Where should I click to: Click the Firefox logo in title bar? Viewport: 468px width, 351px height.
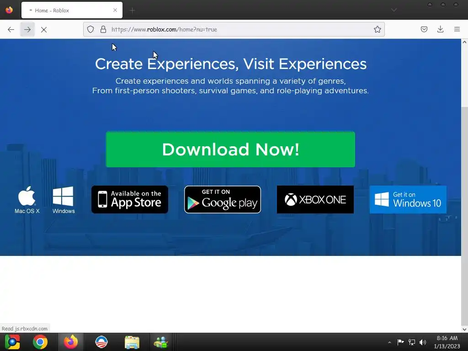(x=9, y=10)
